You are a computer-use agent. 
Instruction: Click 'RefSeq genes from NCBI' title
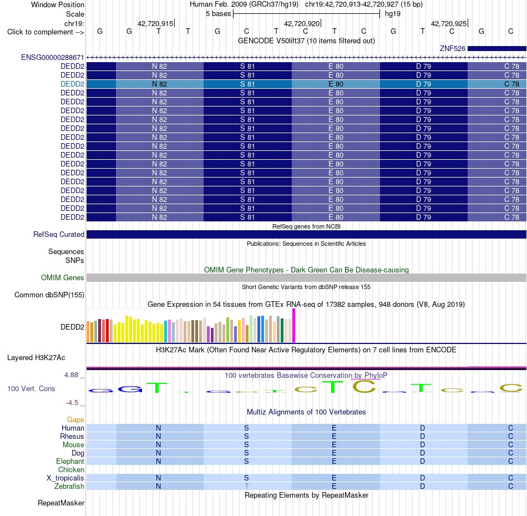point(306,226)
